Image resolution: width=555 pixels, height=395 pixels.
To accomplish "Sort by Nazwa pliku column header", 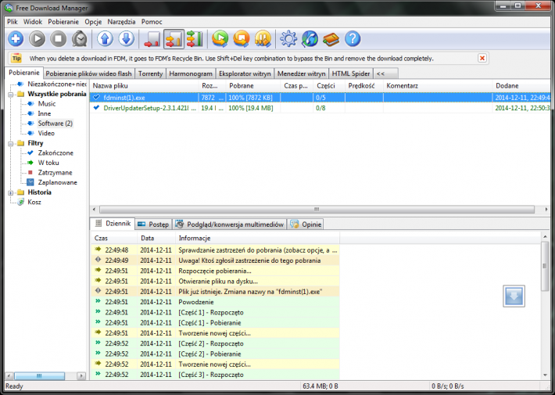I will click(x=145, y=86).
